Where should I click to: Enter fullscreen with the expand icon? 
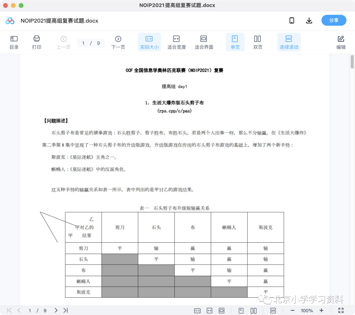(341, 310)
